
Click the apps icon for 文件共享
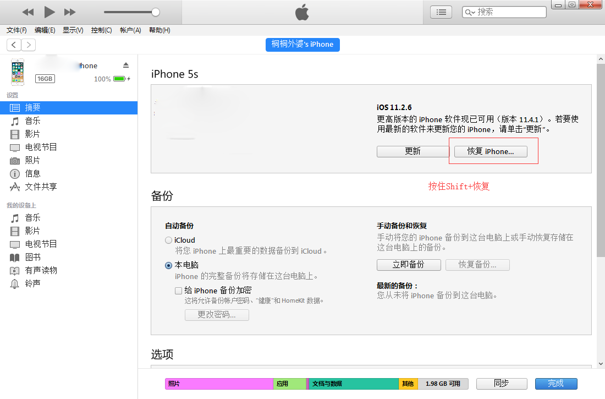click(15, 187)
